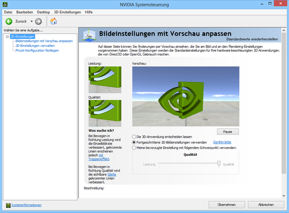The height and width of the screenshot is (213, 289).
Task: Click the green Zurück back arrow icon
Action: point(9,21)
